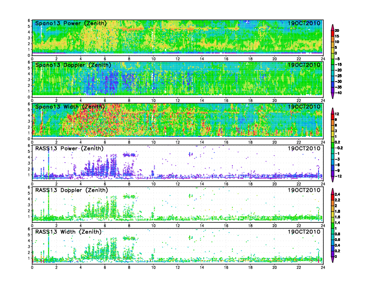Click the '-25' label on the top colorbar
The height and width of the screenshot is (287, 371).
pos(338,76)
